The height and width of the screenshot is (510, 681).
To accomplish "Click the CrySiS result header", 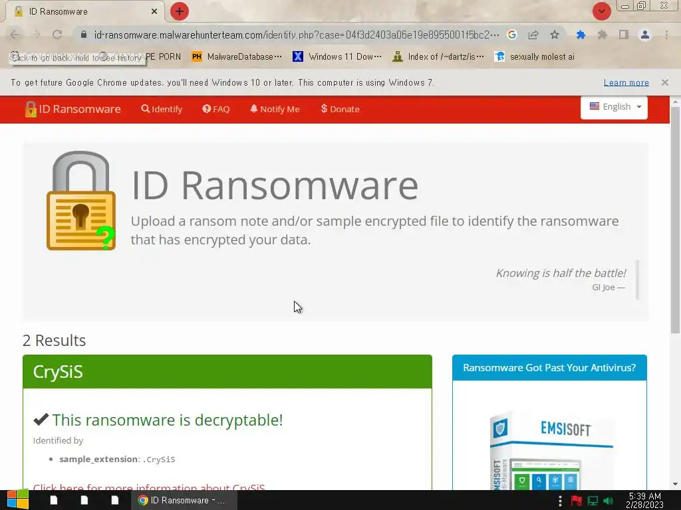I will point(227,372).
